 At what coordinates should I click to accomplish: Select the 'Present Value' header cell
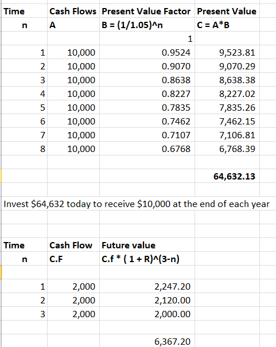tap(227, 11)
